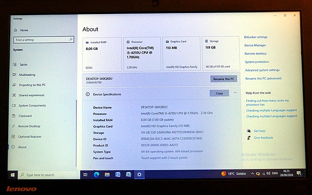The height and width of the screenshot is (195, 312).
Task: Open the notification center icon
Action: [x=298, y=173]
